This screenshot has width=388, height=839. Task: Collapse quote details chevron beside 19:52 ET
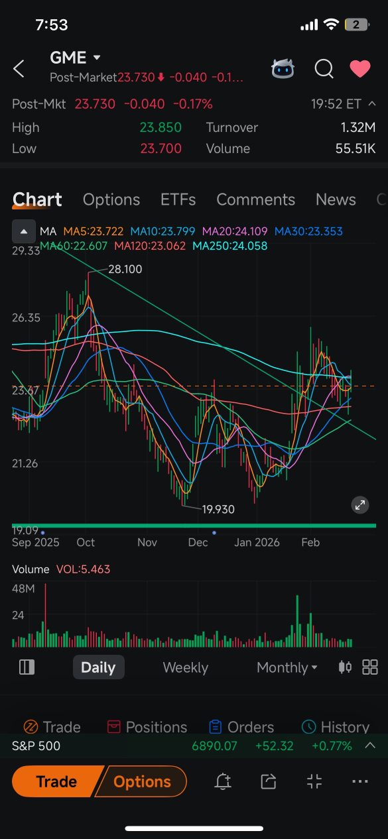[371, 104]
